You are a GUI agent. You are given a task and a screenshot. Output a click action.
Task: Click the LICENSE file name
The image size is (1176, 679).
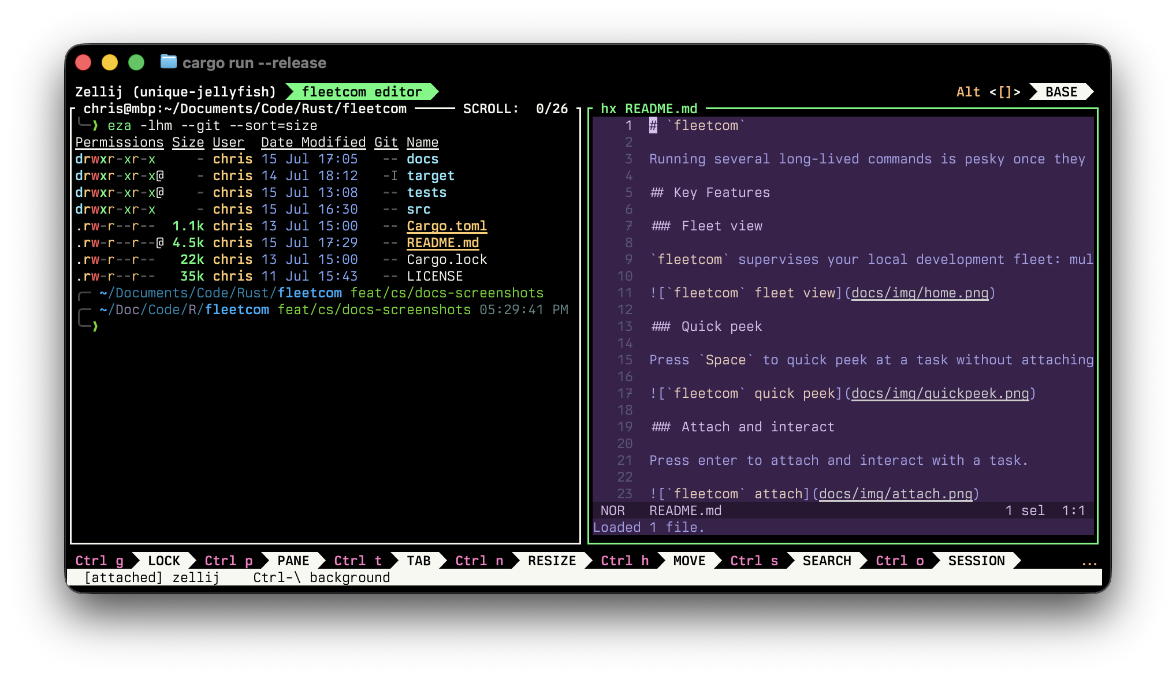coord(434,276)
